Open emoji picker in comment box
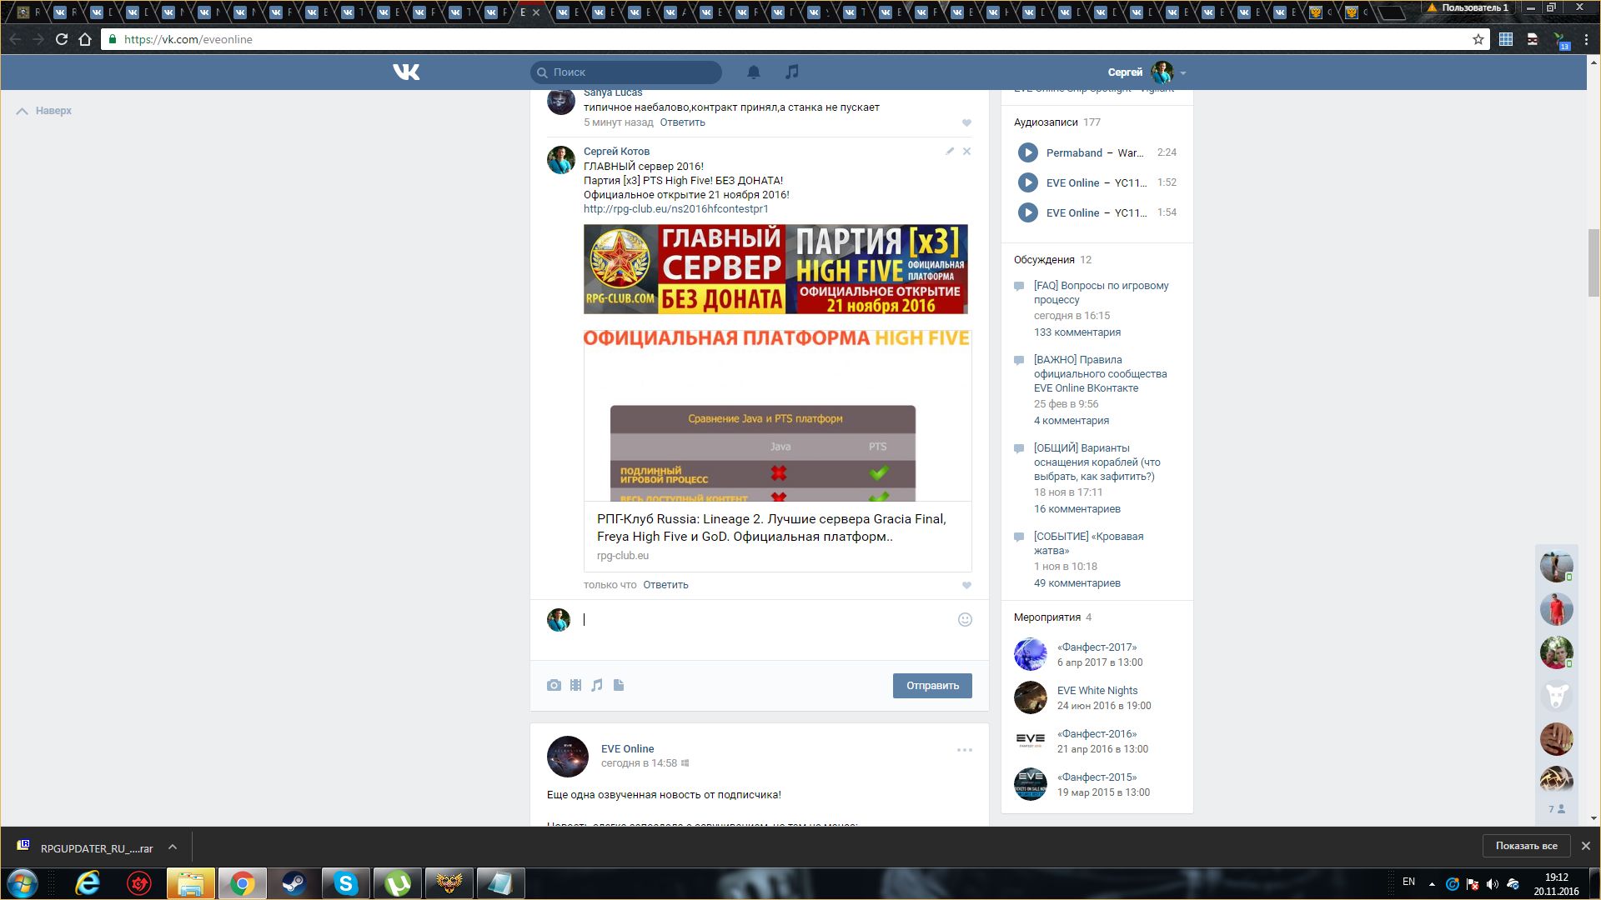Screen dimensions: 1601x900 [965, 619]
